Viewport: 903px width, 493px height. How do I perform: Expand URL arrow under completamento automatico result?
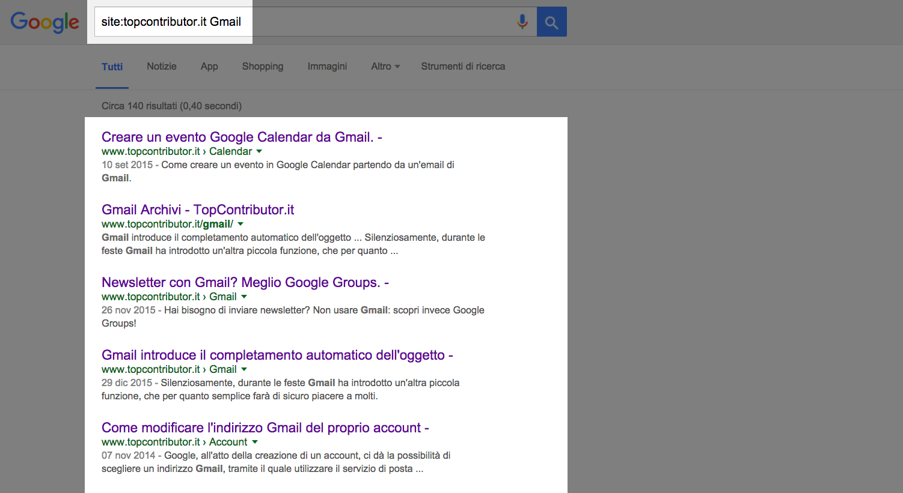pos(244,369)
